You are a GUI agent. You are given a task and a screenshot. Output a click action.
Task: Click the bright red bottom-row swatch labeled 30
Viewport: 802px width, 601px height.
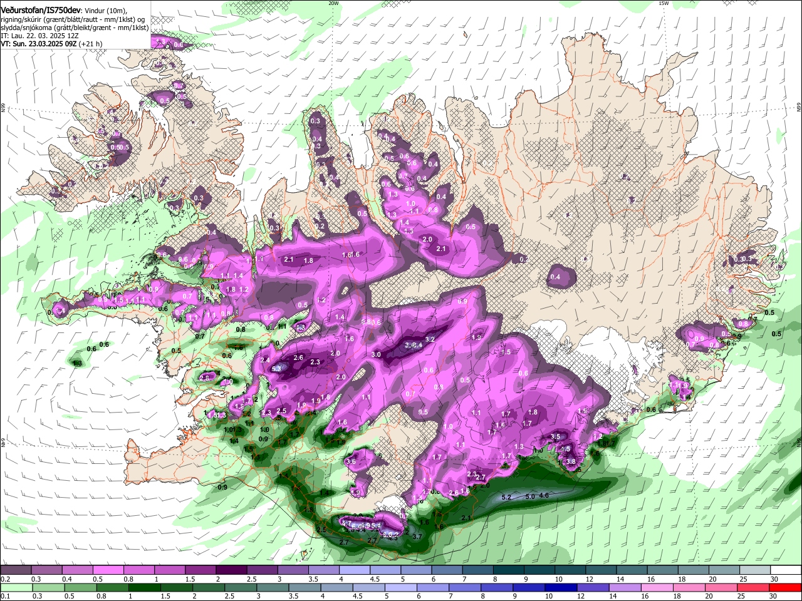coord(786,587)
